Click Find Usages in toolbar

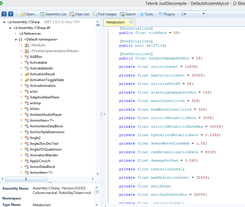[105, 14]
